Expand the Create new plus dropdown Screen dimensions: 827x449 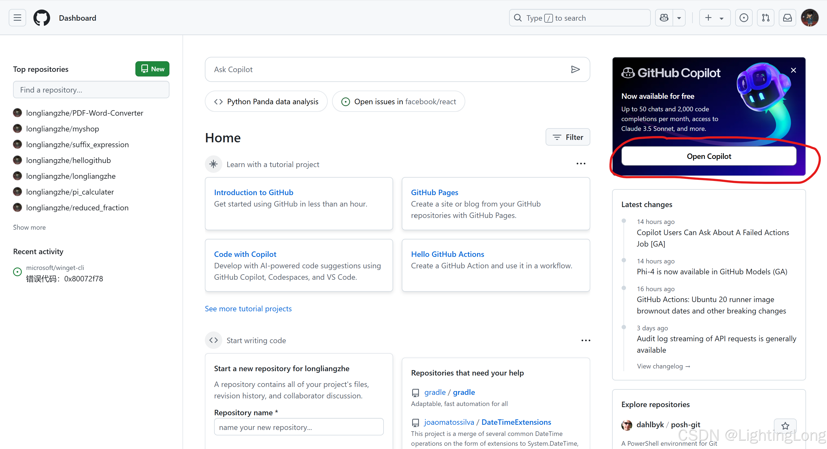[714, 18]
